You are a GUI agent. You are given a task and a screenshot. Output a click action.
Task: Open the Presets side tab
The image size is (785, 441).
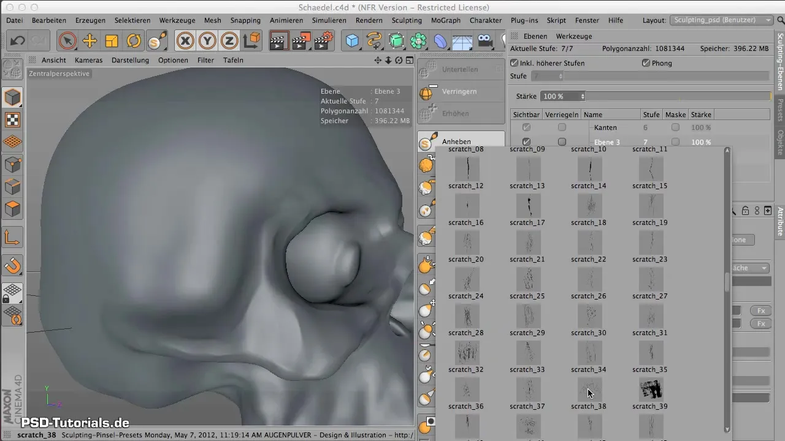click(780, 110)
